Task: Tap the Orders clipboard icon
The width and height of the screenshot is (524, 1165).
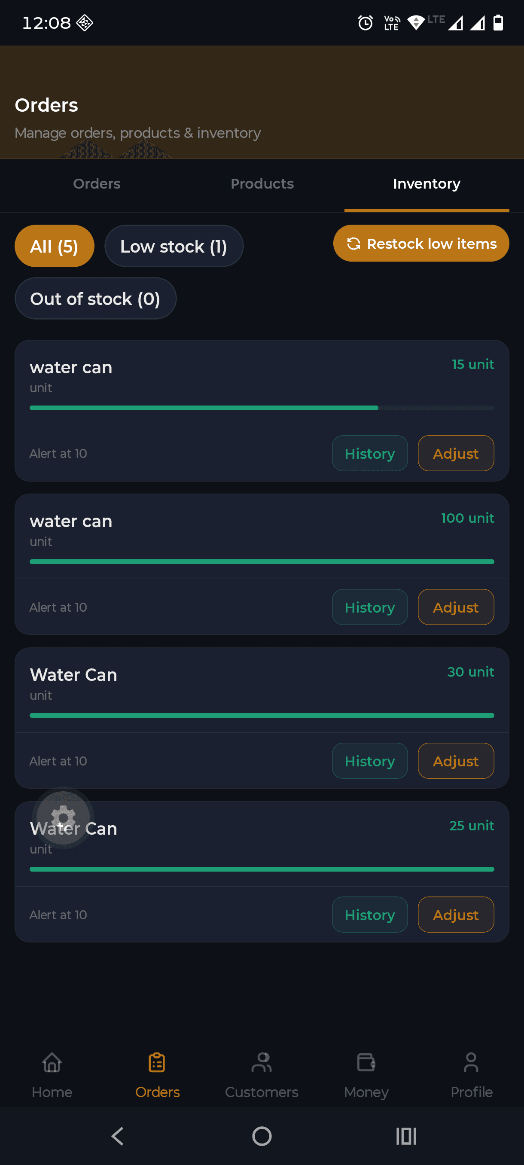Action: [x=157, y=1062]
